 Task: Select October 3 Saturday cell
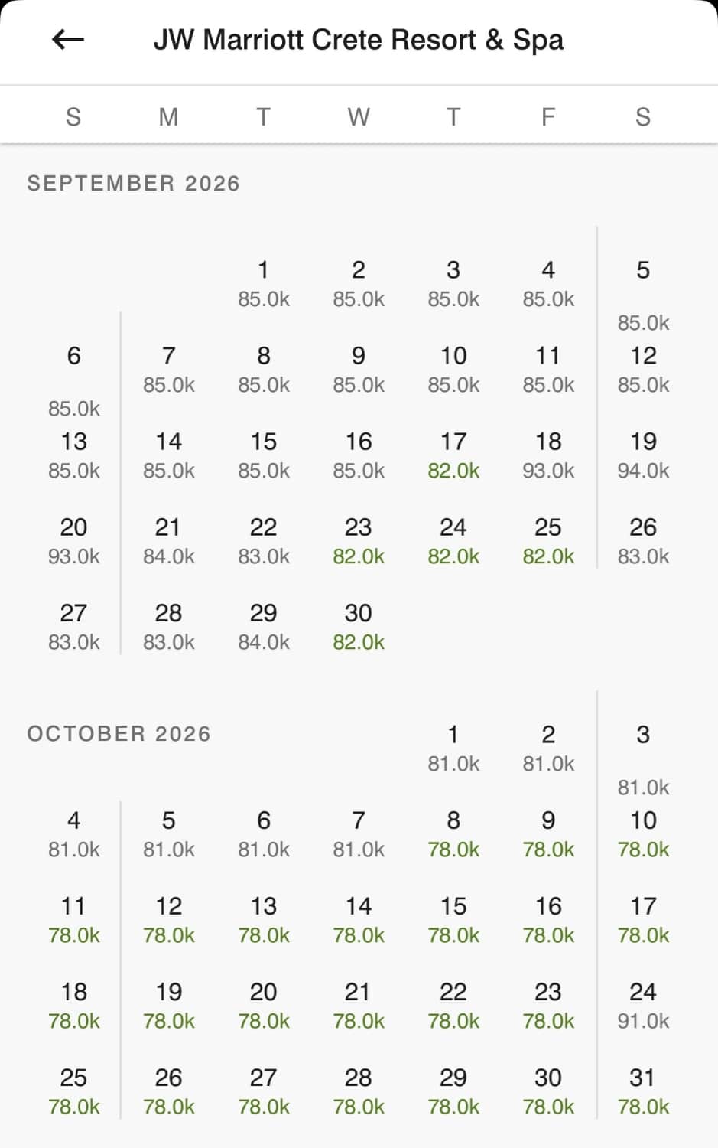[643, 759]
